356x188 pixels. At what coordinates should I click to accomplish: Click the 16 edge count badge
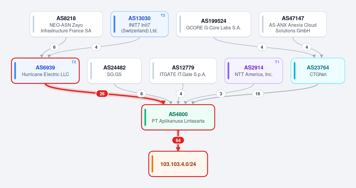tap(258, 94)
